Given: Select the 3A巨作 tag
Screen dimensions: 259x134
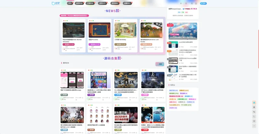Looking at the screenshot, I should 173,108.
